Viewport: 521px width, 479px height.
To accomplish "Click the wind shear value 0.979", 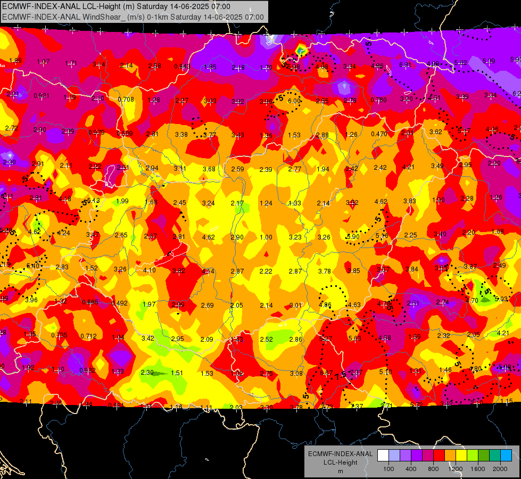I will tap(97, 133).
